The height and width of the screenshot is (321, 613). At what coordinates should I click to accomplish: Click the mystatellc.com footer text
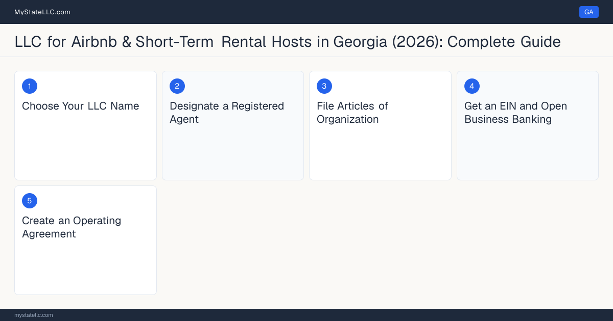click(34, 315)
